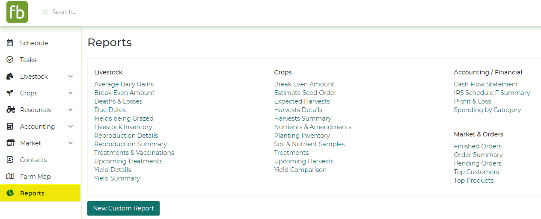Click the Contacts address book icon
This screenshot has height=219, width=541.
(10, 160)
